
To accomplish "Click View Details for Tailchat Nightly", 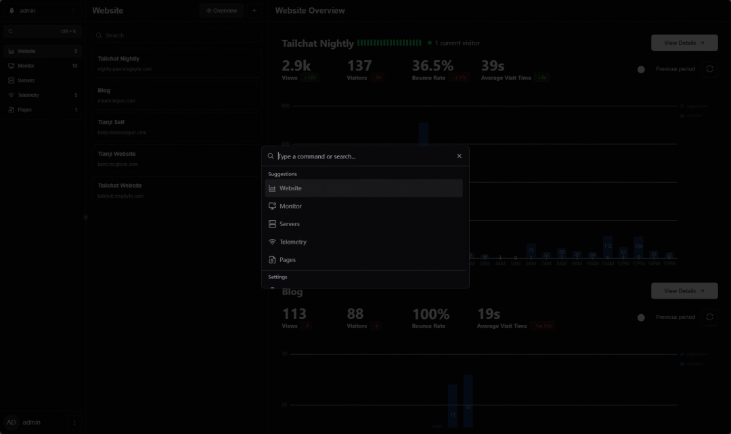I will pyautogui.click(x=684, y=43).
